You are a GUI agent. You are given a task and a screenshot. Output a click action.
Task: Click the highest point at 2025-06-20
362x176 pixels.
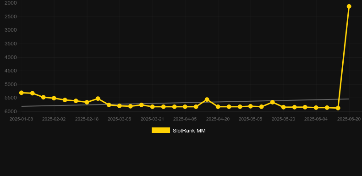coord(349,6)
